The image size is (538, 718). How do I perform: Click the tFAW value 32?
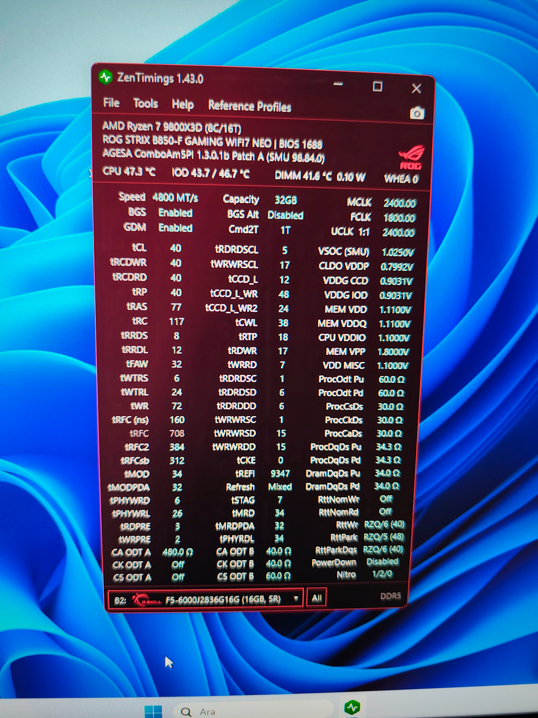(177, 364)
